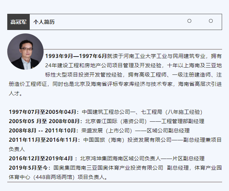Click the text 区域公司副总经理
Image resolution: width=229 pixels, height=191 pixels.
point(168,131)
